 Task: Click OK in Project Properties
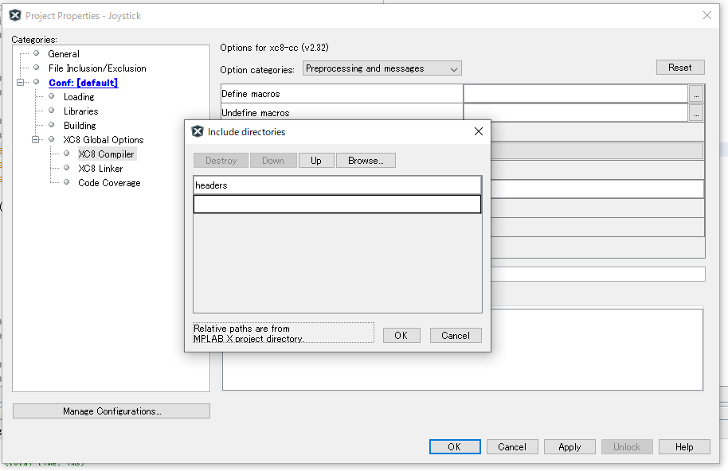click(455, 447)
